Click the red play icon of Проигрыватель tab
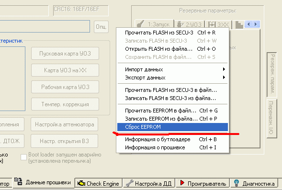Screen dimensions: 282x190 click(182, 183)
